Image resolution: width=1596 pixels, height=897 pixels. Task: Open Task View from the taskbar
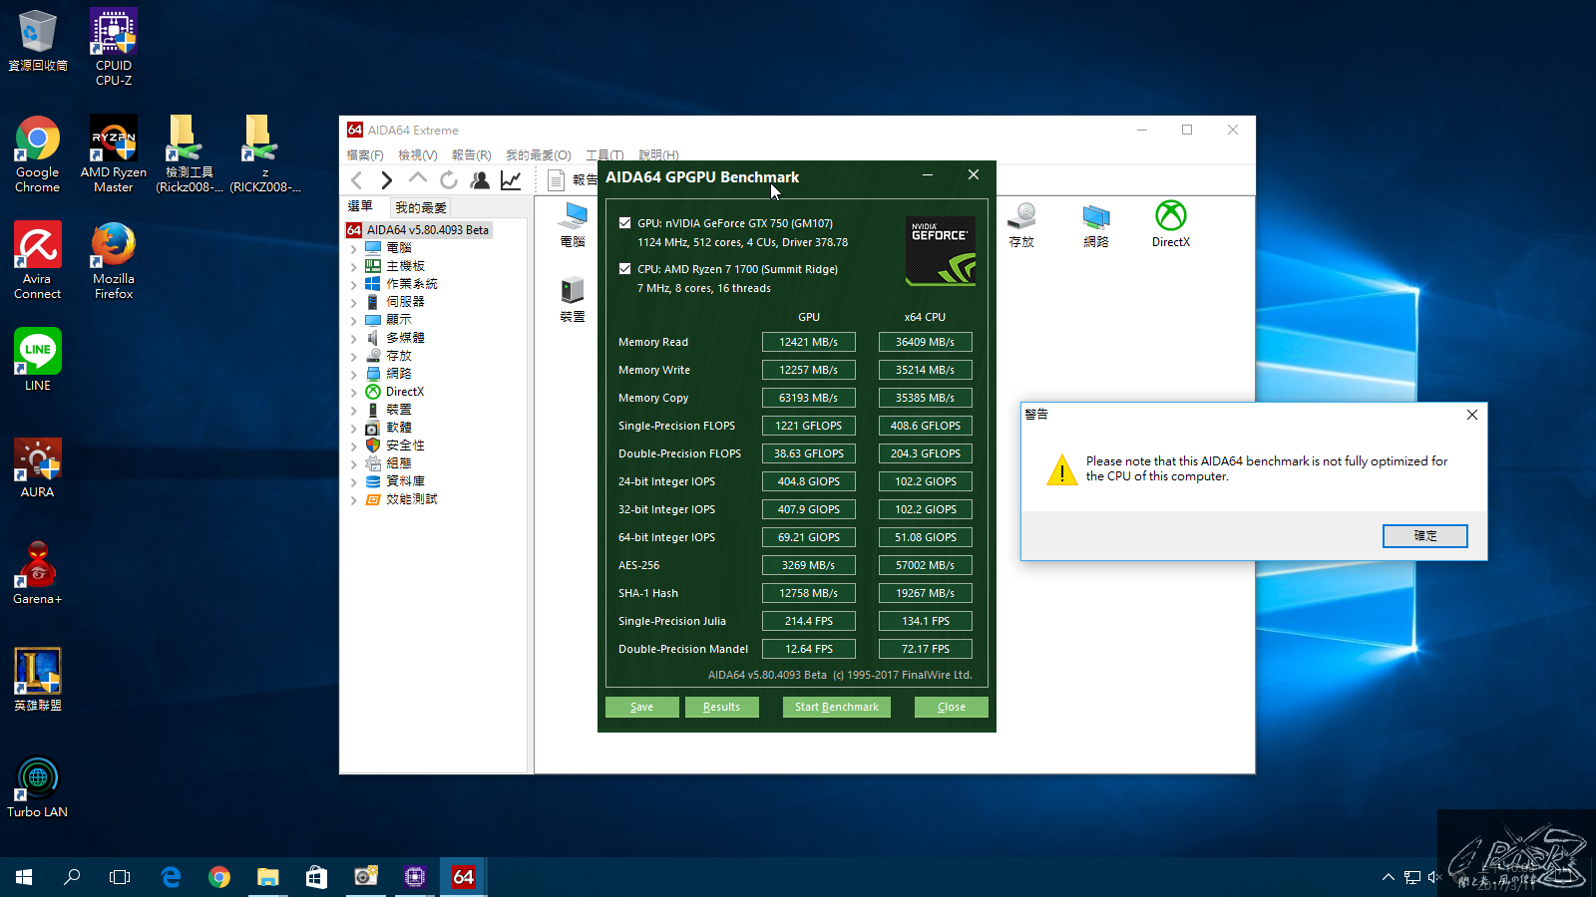tap(120, 877)
